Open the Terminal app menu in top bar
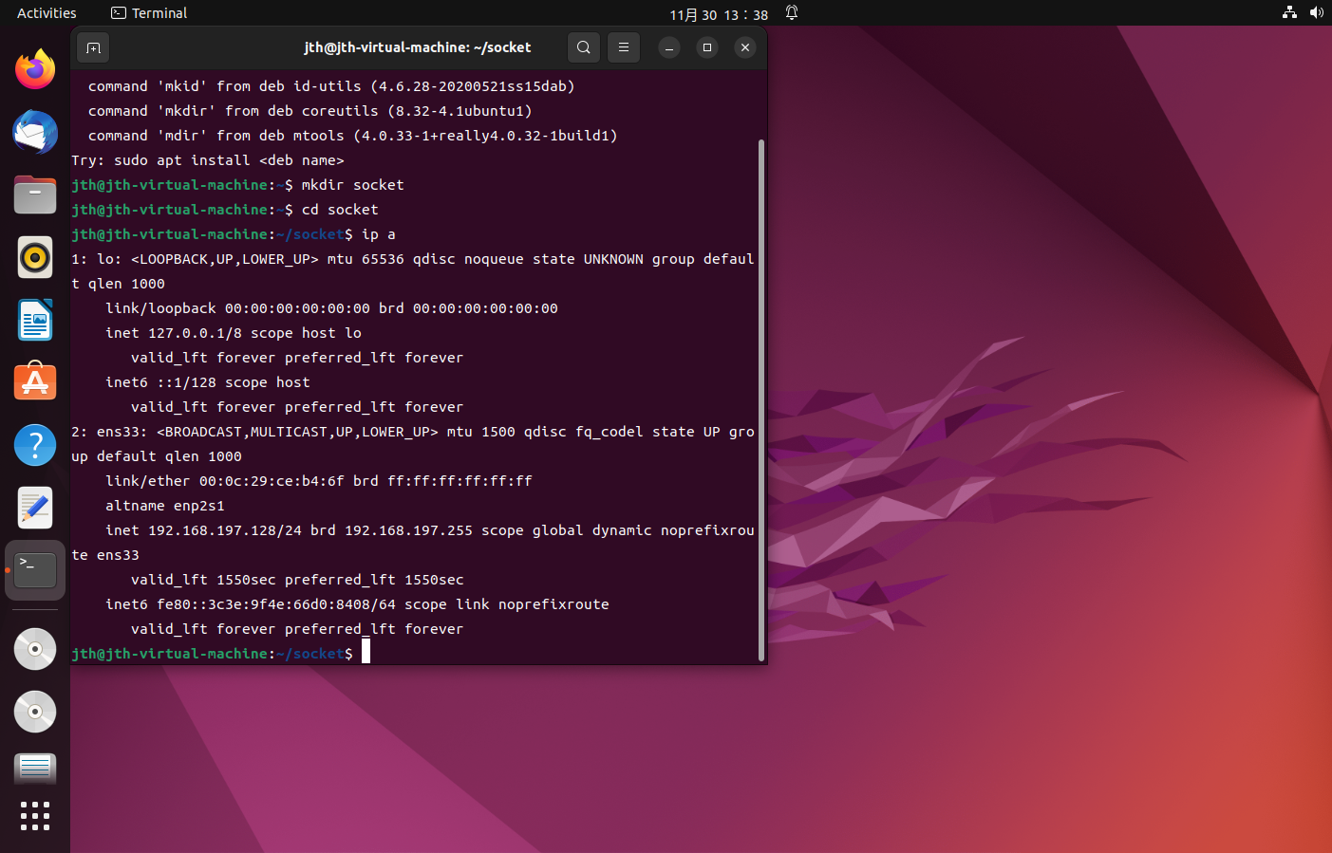The width and height of the screenshot is (1332, 853). click(x=149, y=13)
